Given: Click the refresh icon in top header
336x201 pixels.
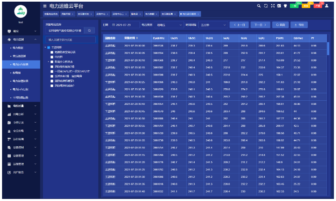Looking at the screenshot, I should pyautogui.click(x=266, y=6).
